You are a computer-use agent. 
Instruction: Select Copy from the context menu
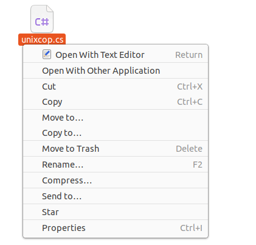coord(116,102)
